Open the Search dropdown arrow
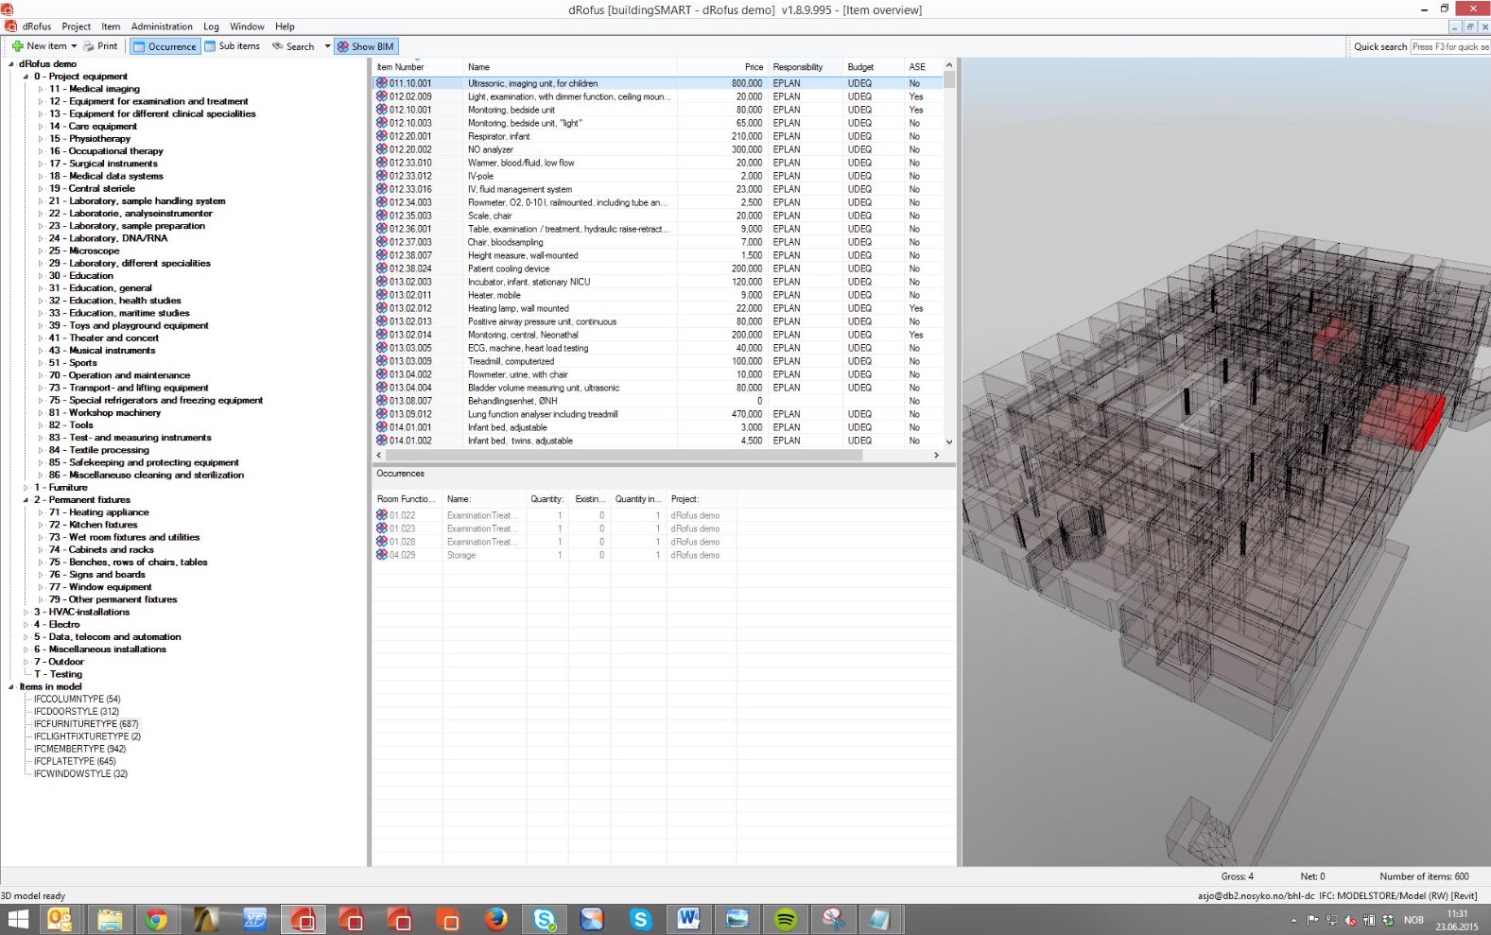 (x=327, y=46)
